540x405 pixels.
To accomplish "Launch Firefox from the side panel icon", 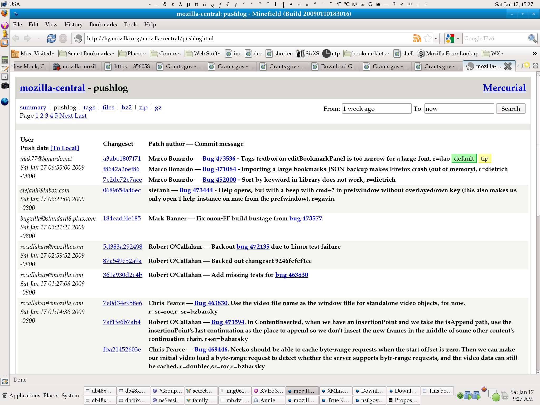I will click(x=5, y=13).
